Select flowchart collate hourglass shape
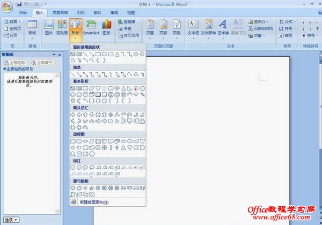Viewport: 322px width, 225px height. tap(111, 148)
